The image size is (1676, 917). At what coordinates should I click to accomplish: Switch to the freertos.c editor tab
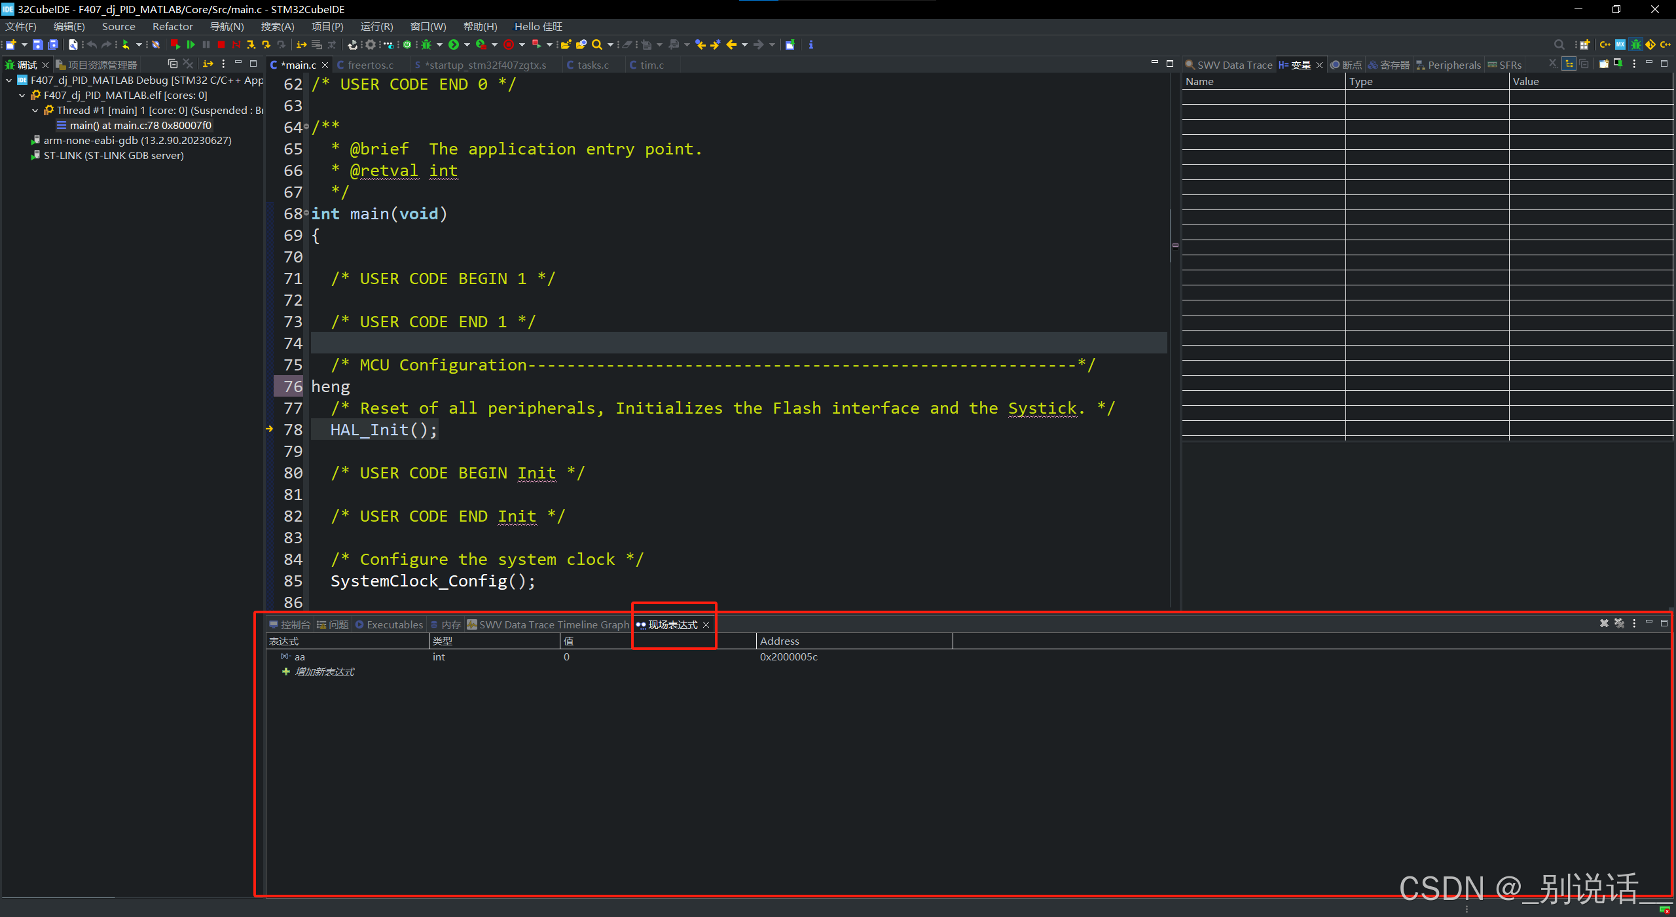[x=370, y=65]
